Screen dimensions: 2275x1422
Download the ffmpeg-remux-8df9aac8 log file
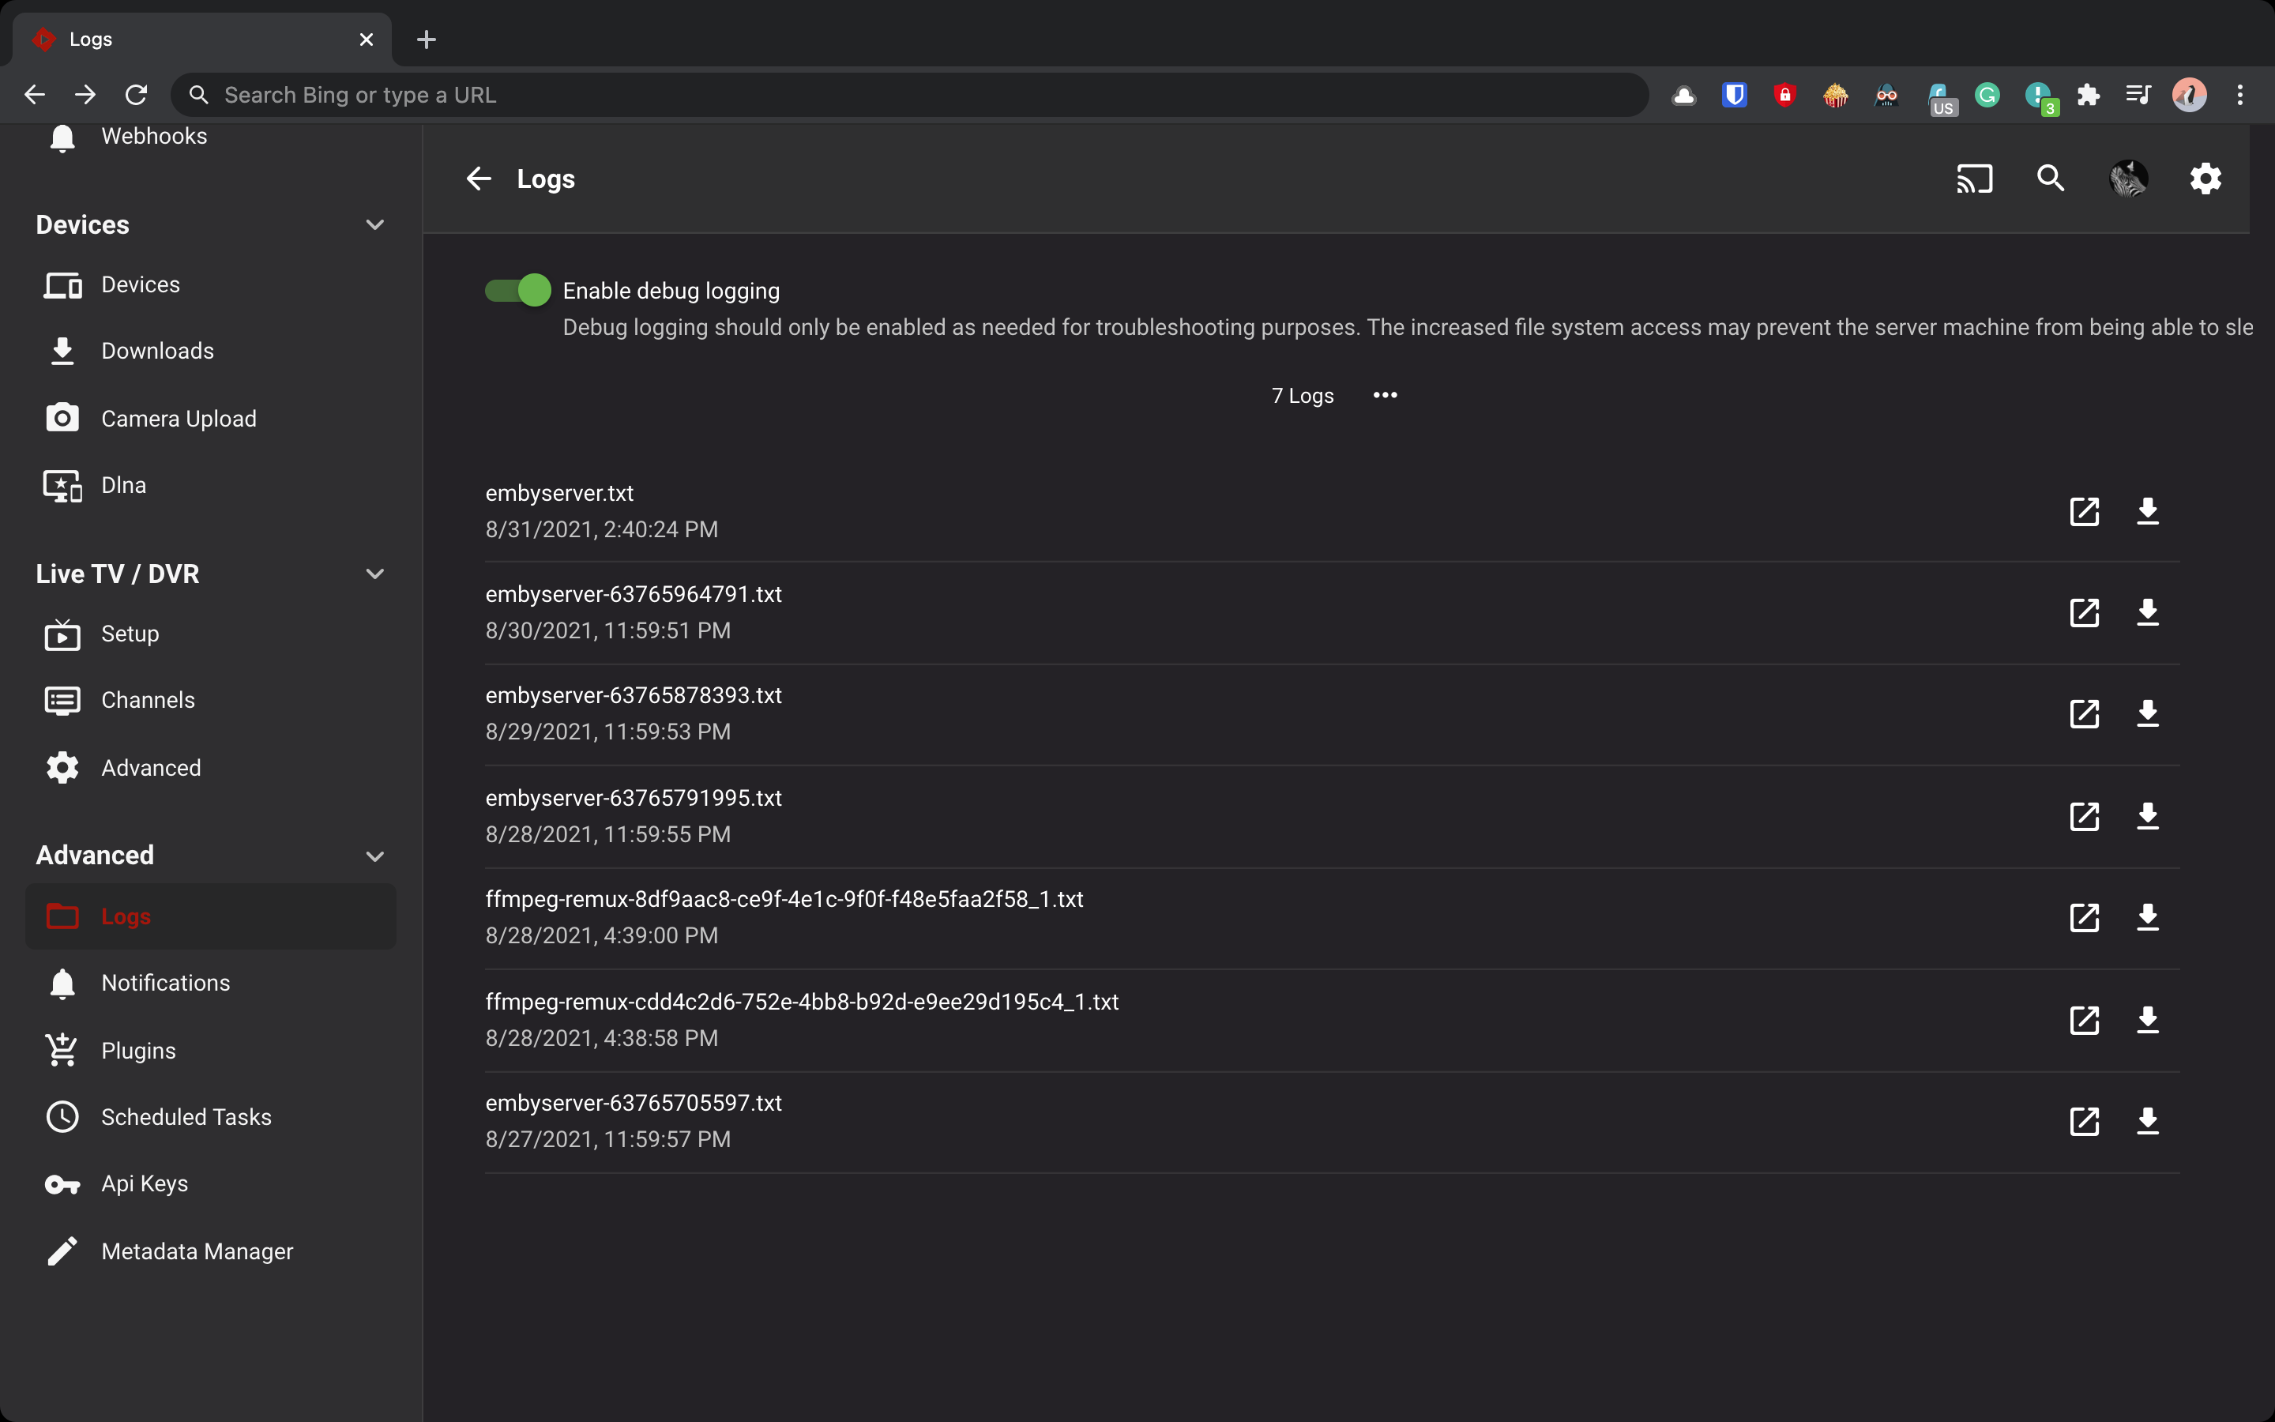coord(2147,917)
